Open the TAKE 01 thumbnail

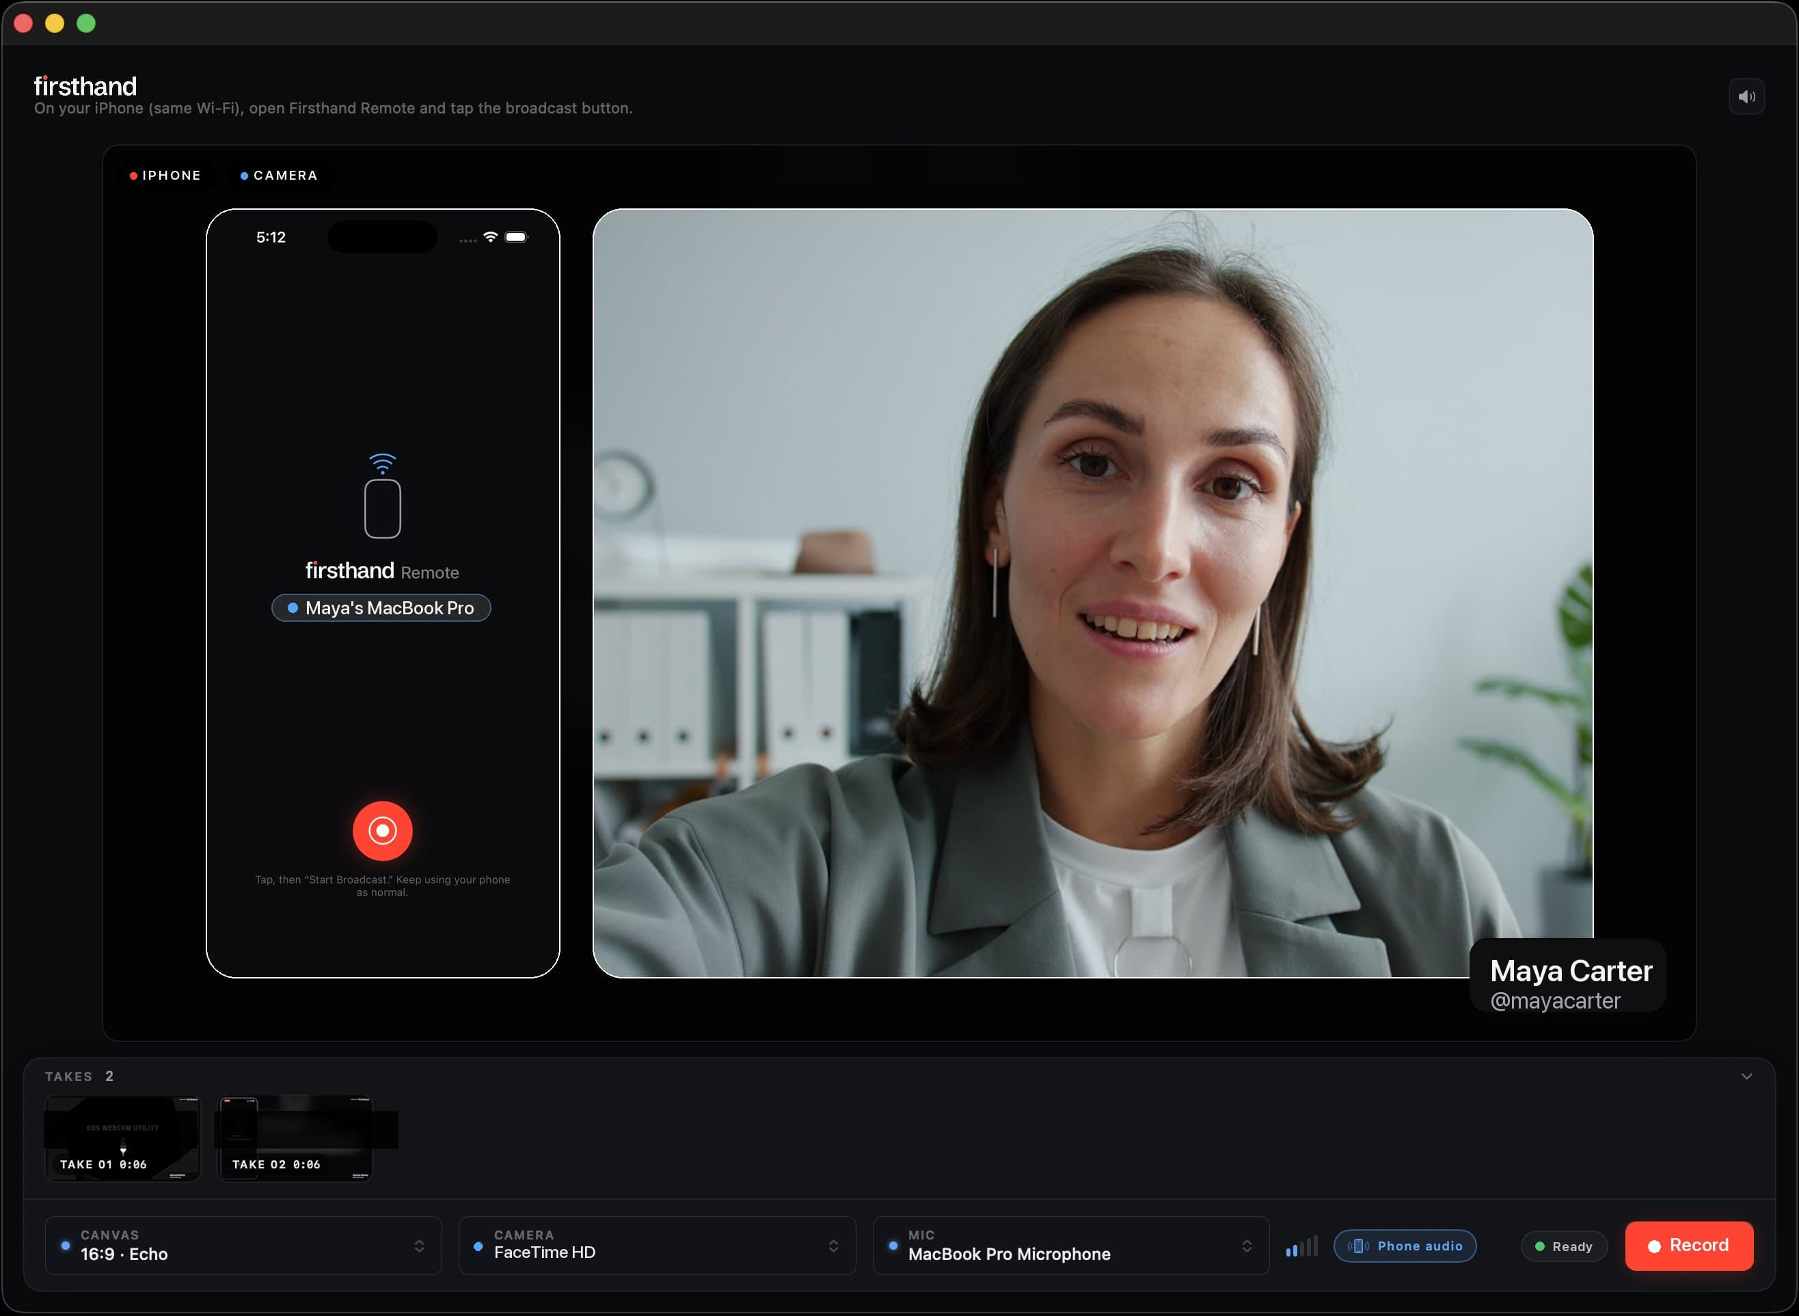[x=123, y=1138]
